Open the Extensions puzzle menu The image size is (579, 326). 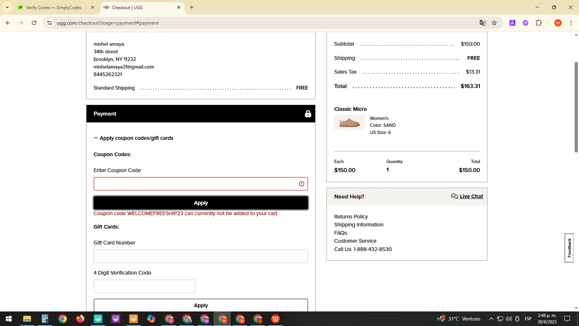click(x=539, y=23)
